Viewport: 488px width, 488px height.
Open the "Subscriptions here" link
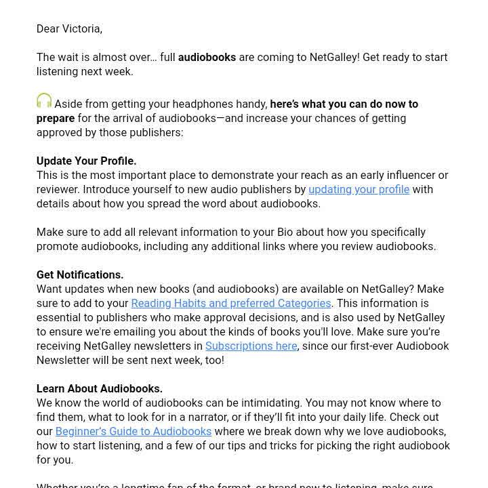click(251, 346)
